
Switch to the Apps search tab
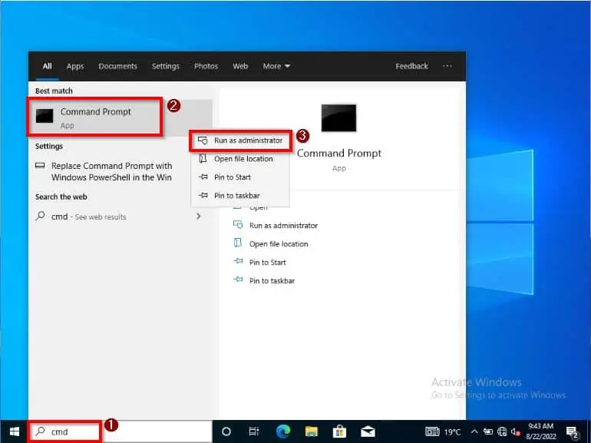(75, 66)
